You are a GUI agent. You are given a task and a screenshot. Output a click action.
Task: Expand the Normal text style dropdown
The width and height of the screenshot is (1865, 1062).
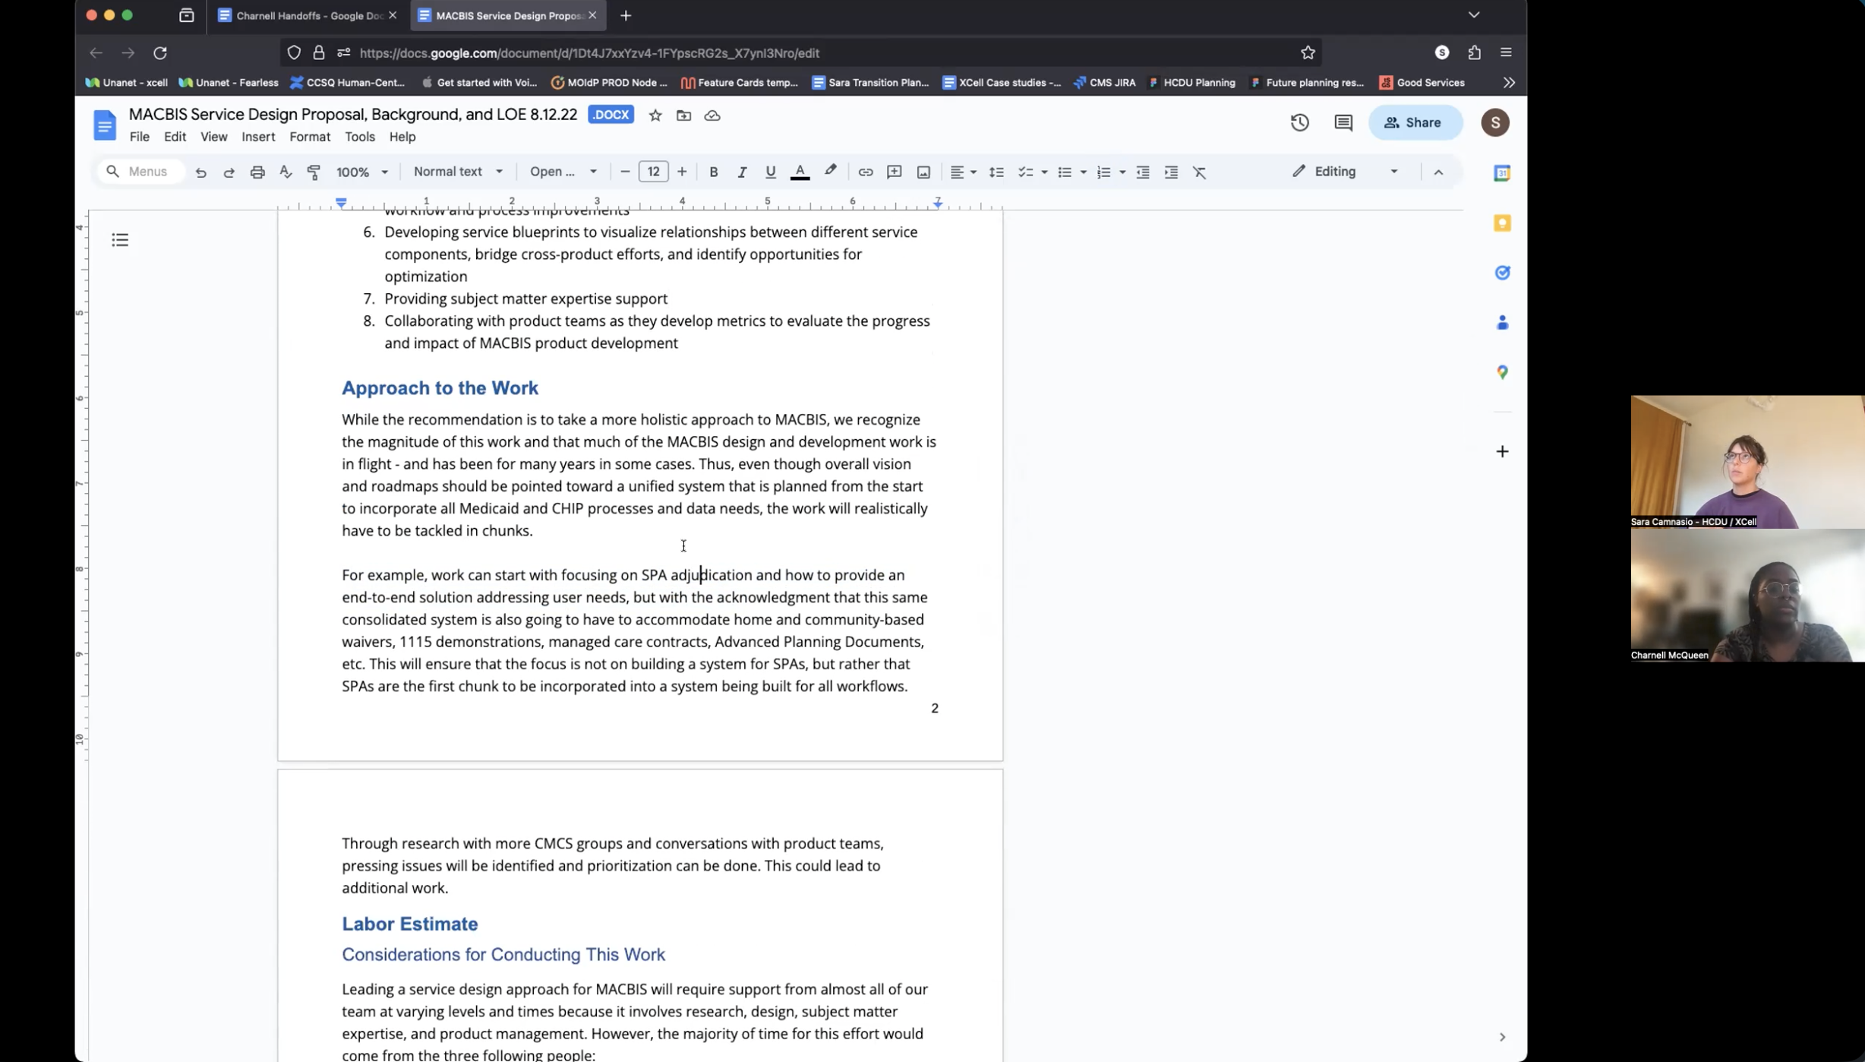click(458, 172)
